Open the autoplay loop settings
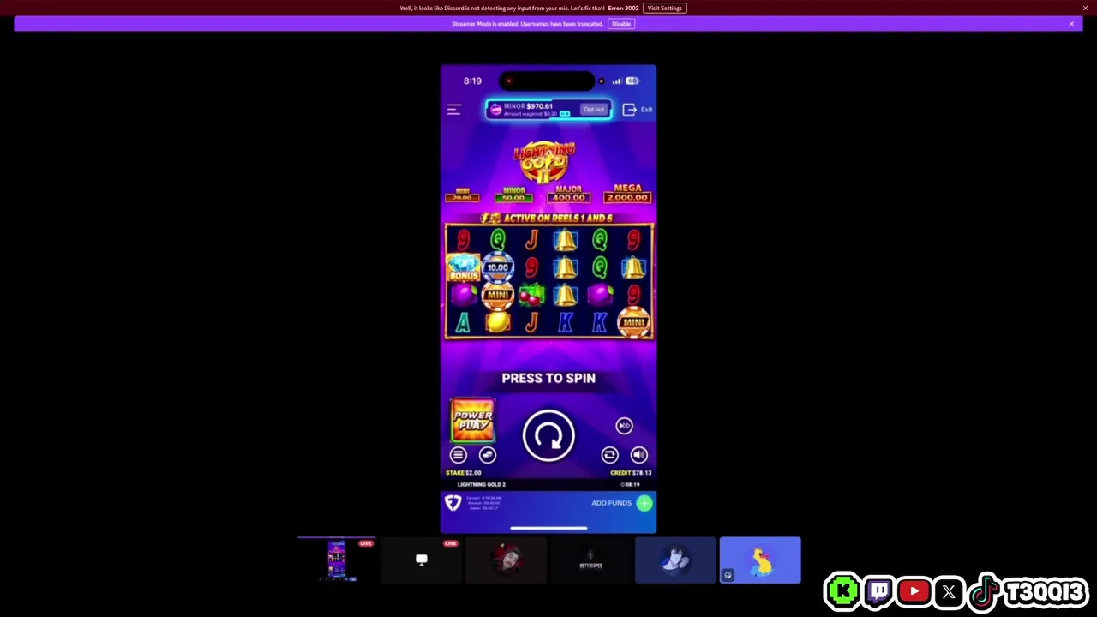1097x617 pixels. point(609,455)
